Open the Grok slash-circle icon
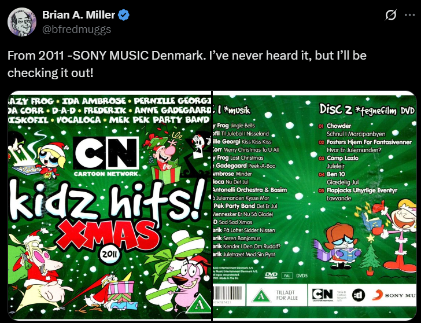 (391, 15)
